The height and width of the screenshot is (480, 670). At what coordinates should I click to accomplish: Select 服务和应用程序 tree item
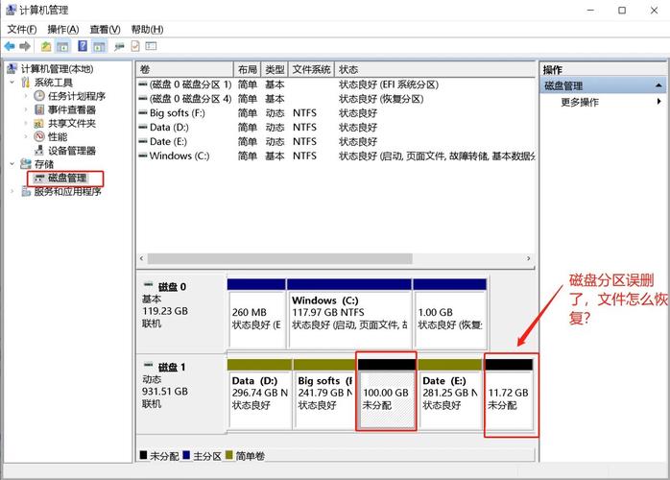click(67, 191)
